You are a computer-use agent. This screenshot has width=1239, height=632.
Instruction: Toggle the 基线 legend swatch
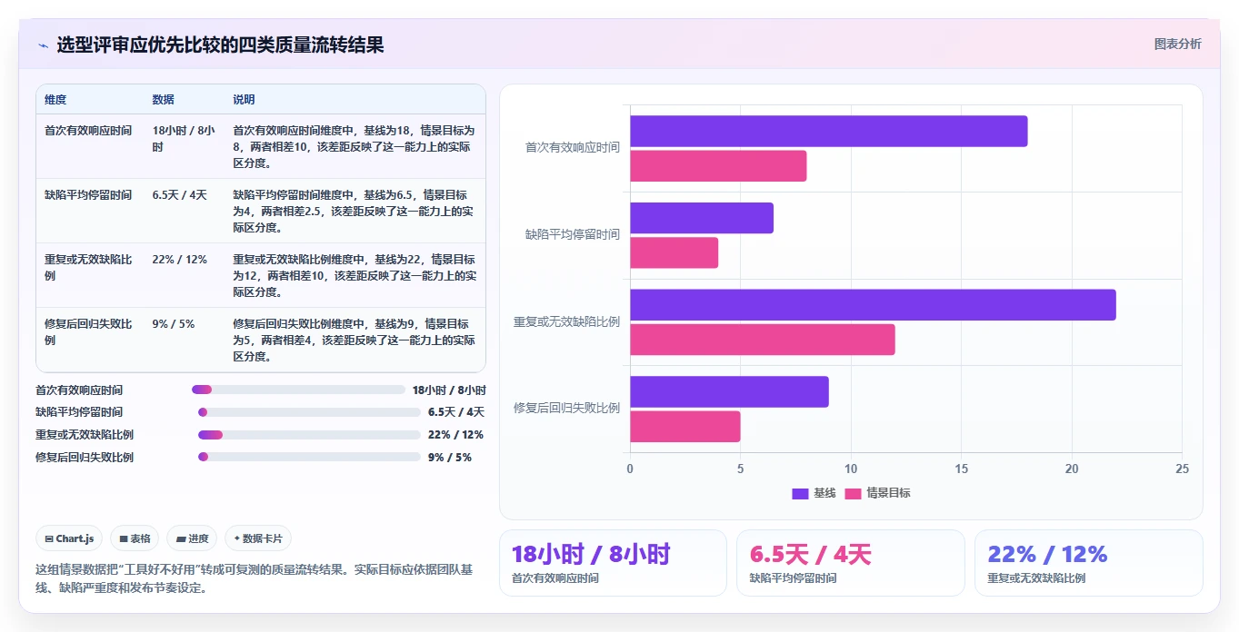click(800, 493)
